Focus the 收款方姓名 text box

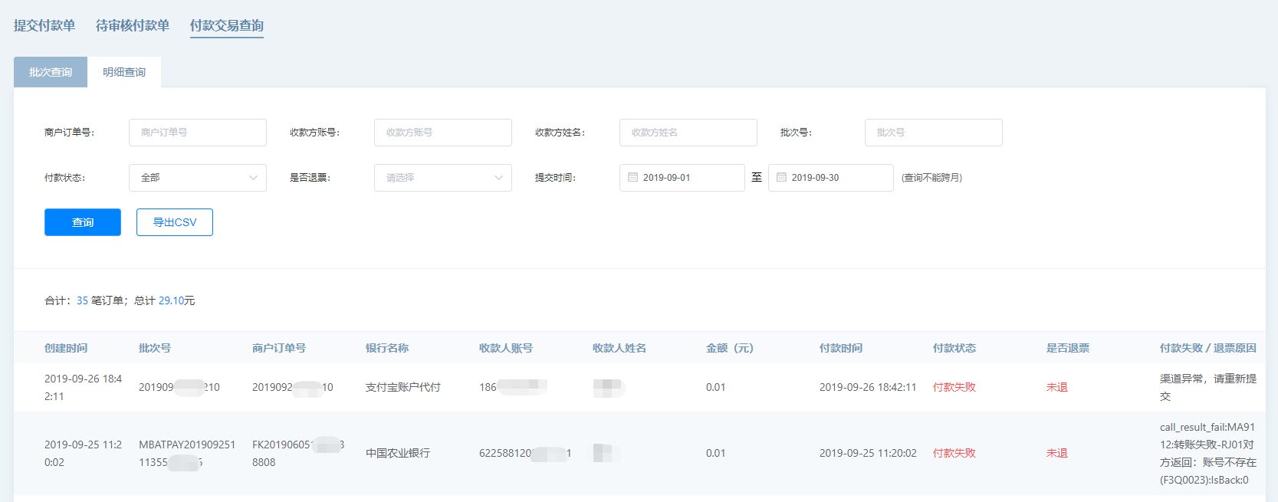pyautogui.click(x=688, y=133)
